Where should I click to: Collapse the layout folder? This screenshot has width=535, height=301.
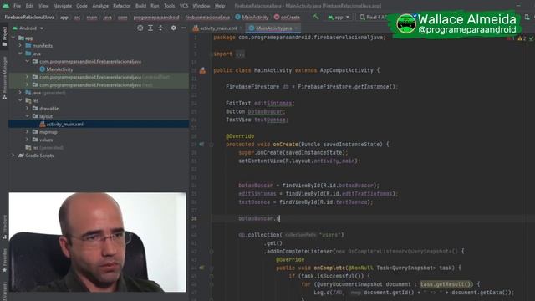(x=28, y=116)
